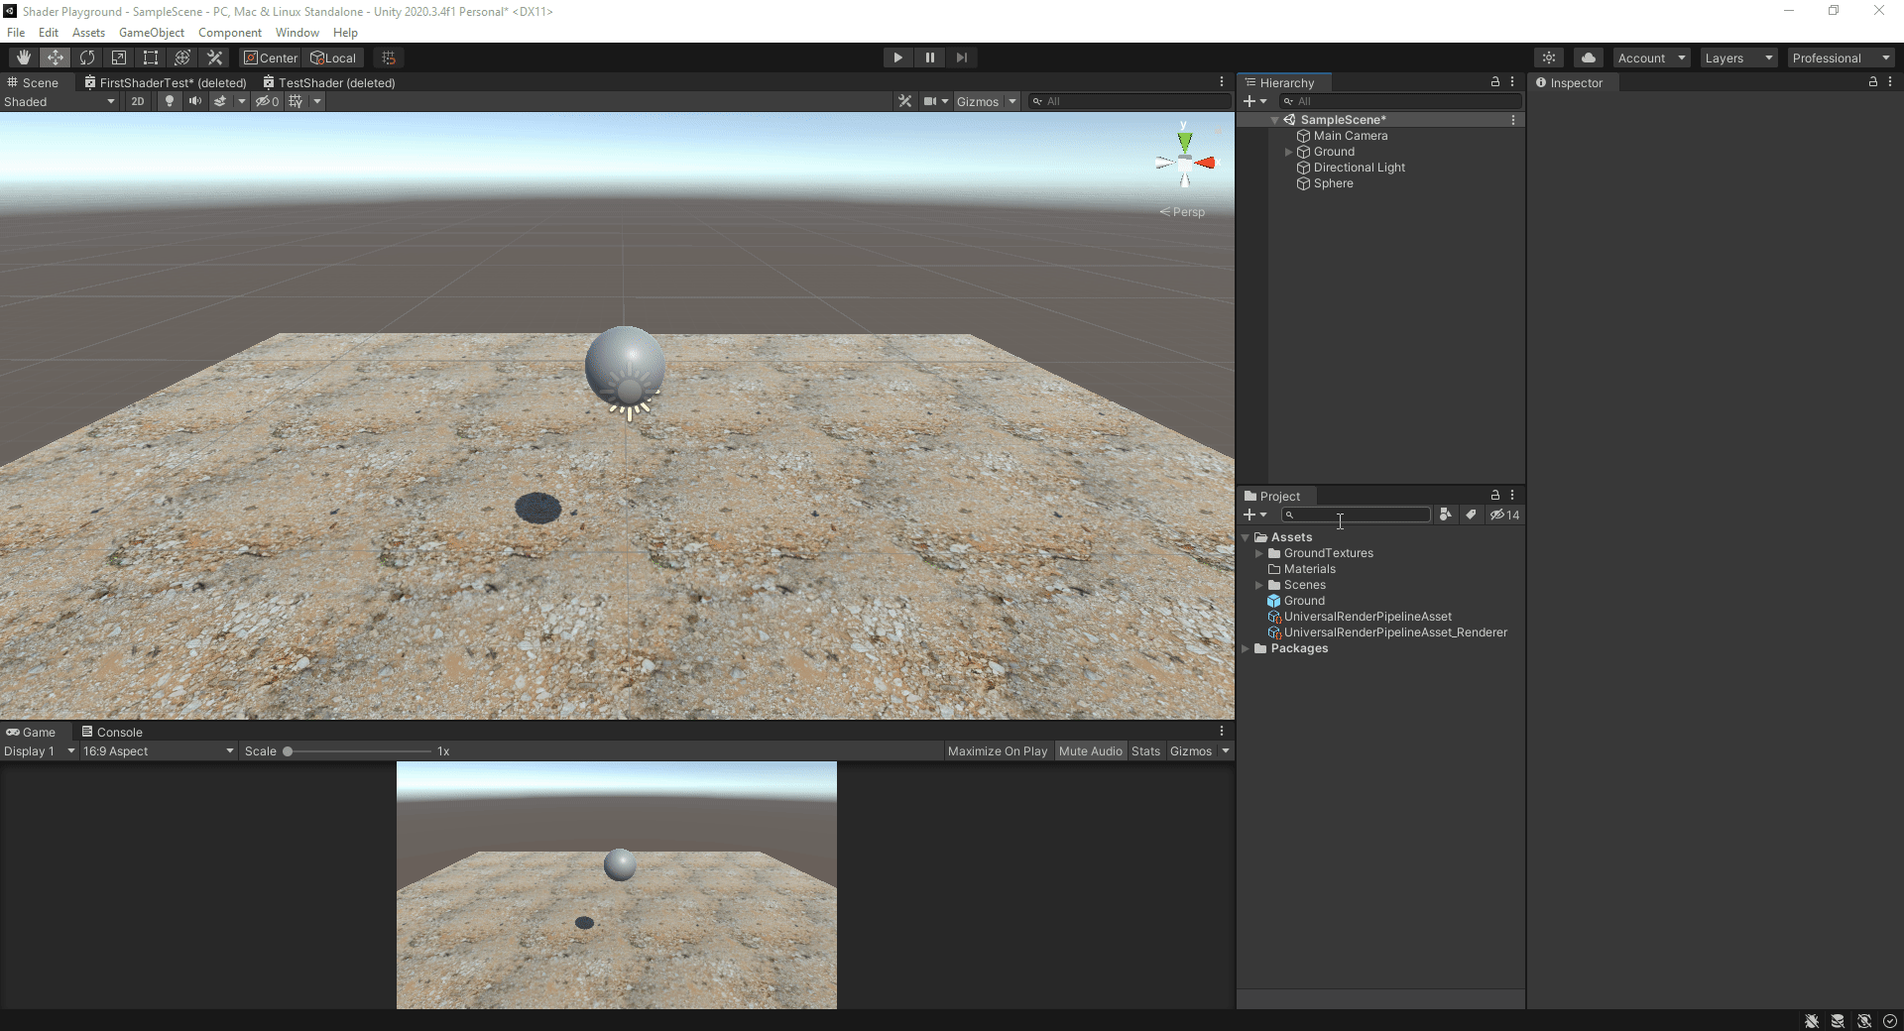Toggle scene effects skybox button
Screen dimensions: 1904x1031
coord(220,101)
